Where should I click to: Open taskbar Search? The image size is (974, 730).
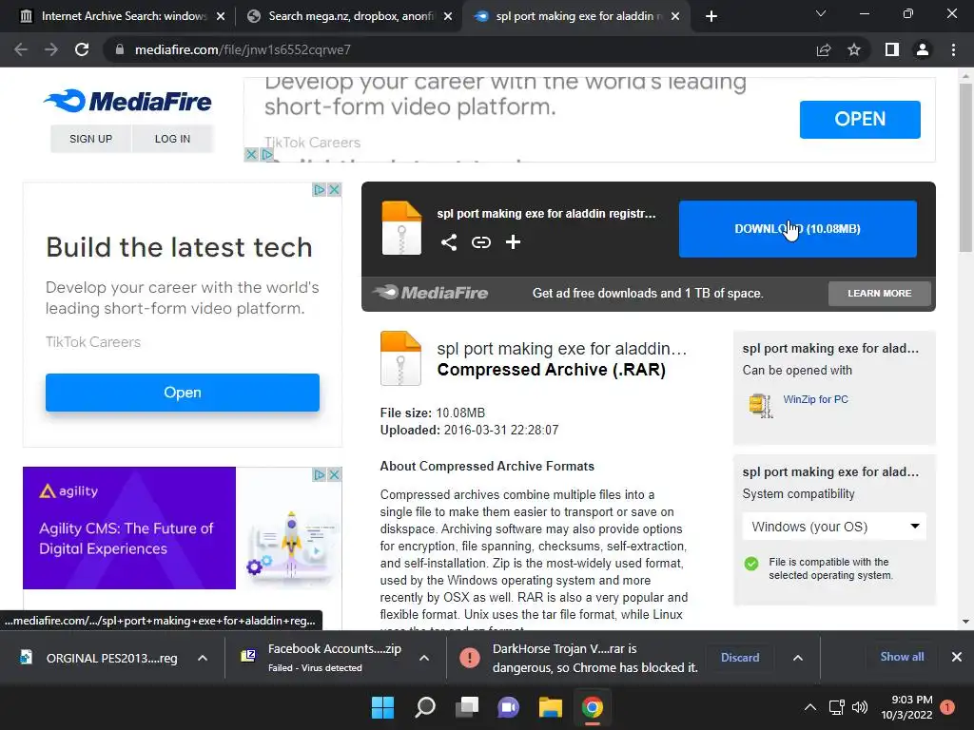[x=425, y=707]
